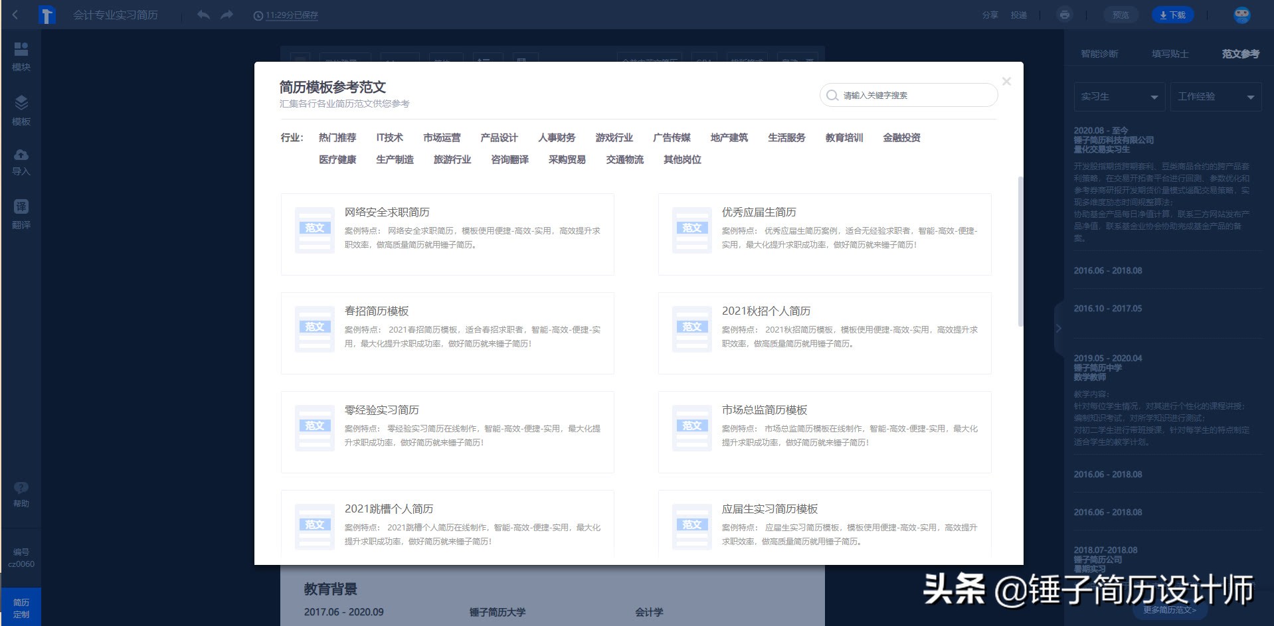Screen dimensions: 1274x626
Task: Click the dialog's vertical scrollbar
Action: tap(1020, 252)
